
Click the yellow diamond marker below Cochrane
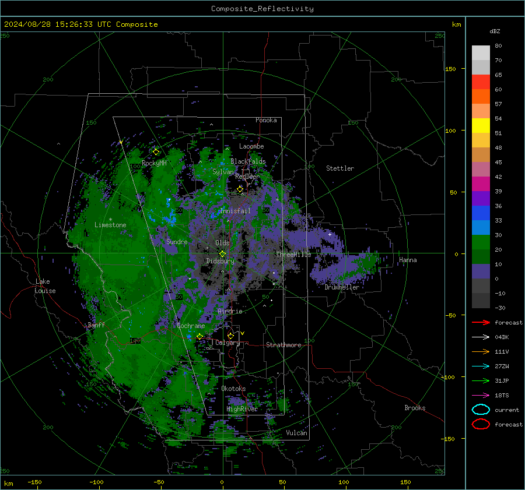click(199, 336)
